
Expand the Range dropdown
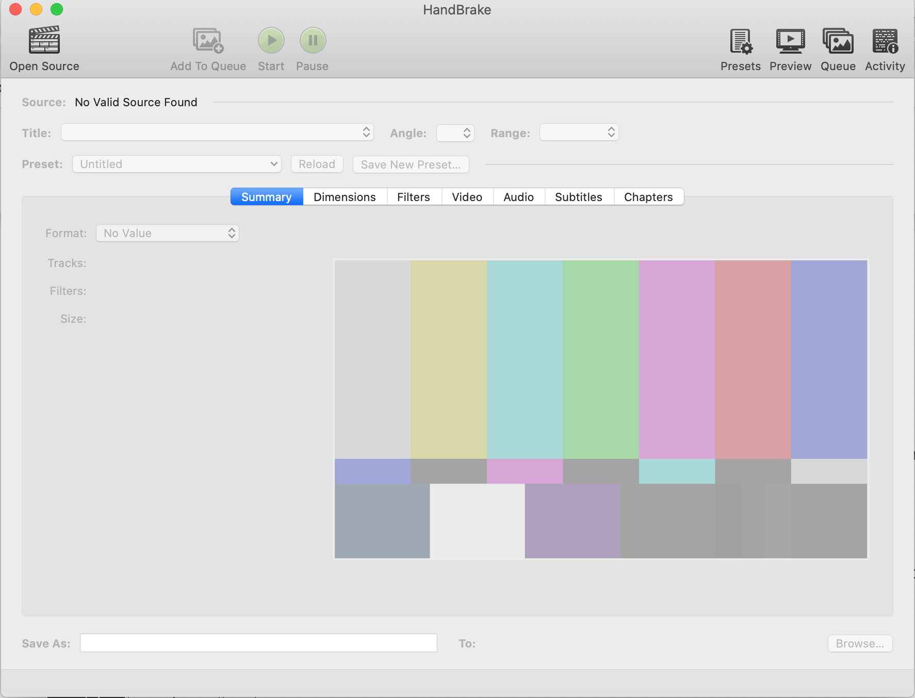579,132
